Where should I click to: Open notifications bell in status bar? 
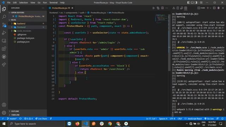click(x=222, y=119)
